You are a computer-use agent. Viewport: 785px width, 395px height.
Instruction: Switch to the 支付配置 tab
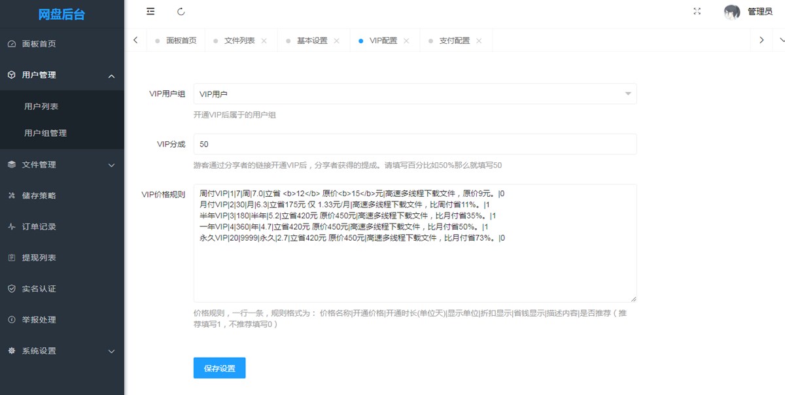(x=454, y=41)
